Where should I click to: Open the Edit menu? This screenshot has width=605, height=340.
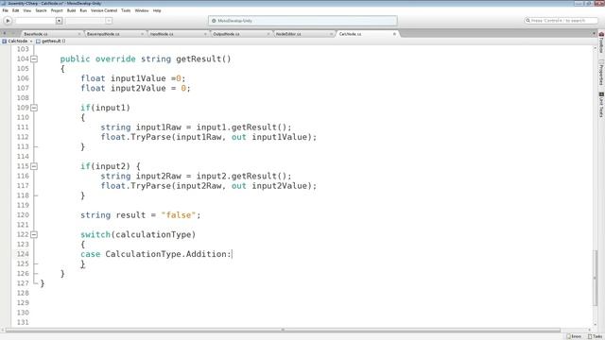pyautogui.click(x=15, y=10)
